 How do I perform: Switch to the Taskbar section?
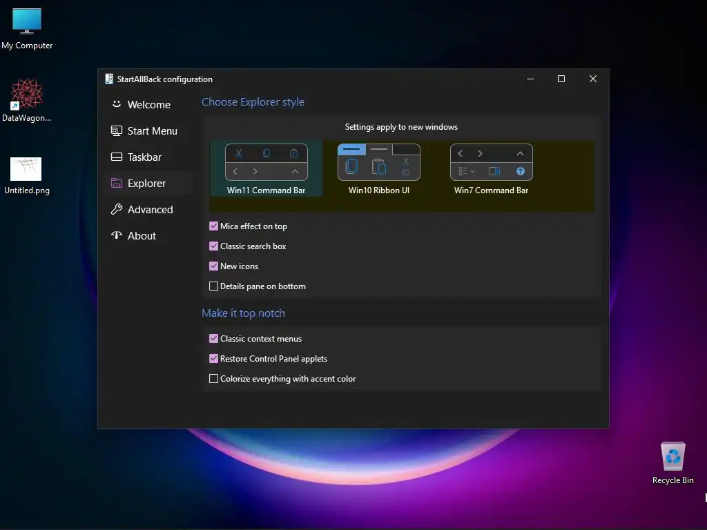click(x=149, y=157)
